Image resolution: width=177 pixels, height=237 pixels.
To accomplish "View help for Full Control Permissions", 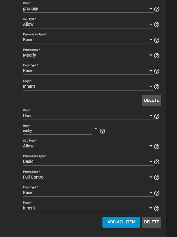I will 157,177.
